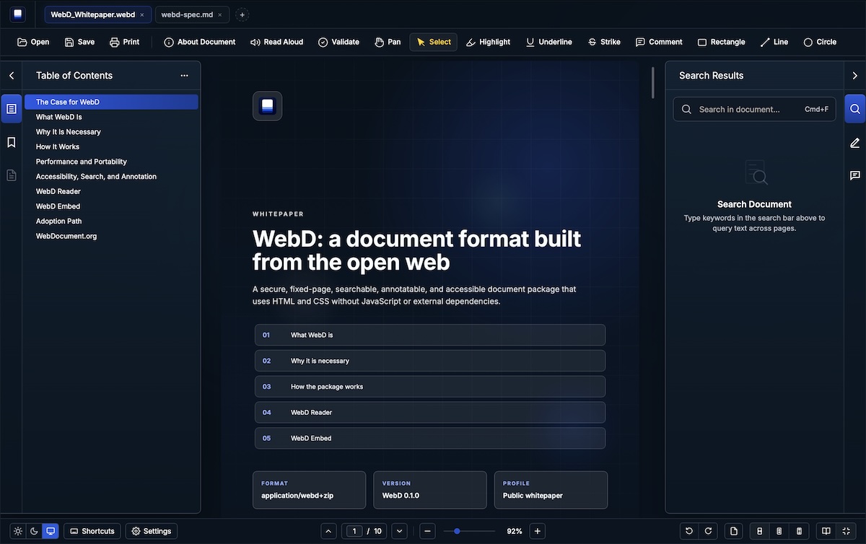
Task: Choose the Highlight annotation tool
Action: click(x=488, y=42)
